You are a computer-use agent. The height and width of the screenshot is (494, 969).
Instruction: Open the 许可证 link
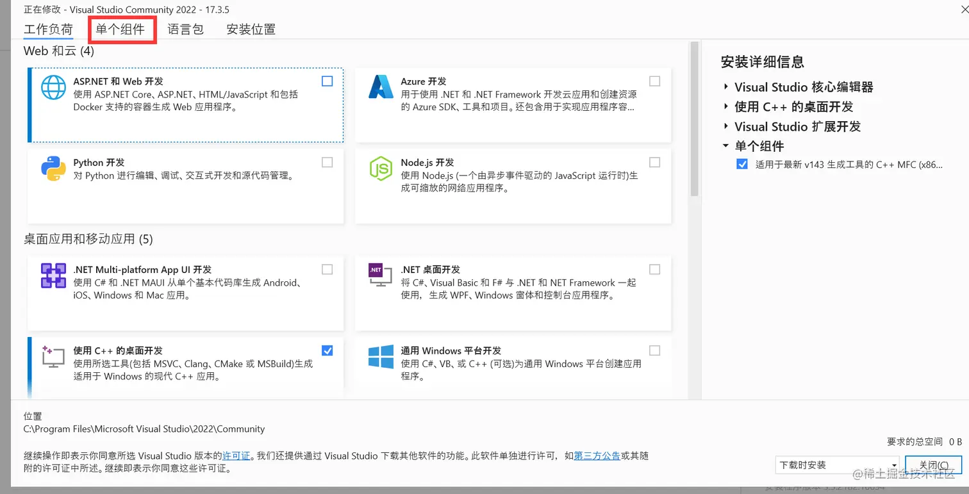tap(236, 456)
